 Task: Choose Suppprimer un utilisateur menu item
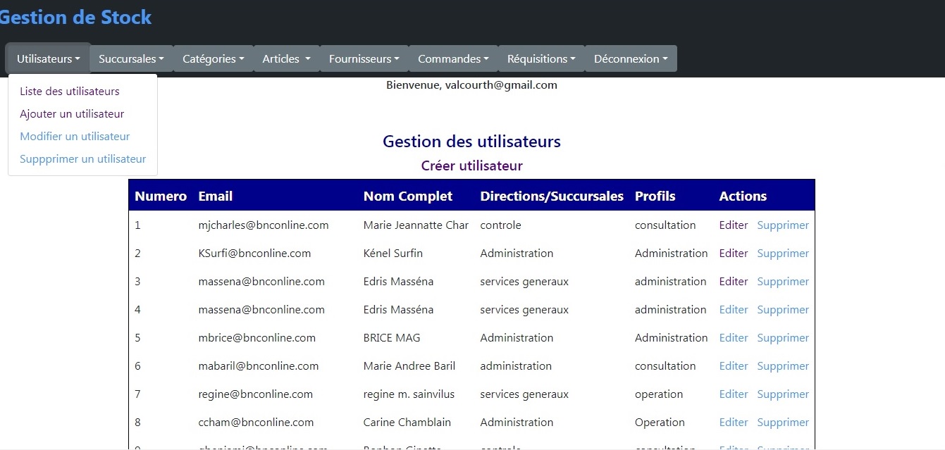(83, 159)
